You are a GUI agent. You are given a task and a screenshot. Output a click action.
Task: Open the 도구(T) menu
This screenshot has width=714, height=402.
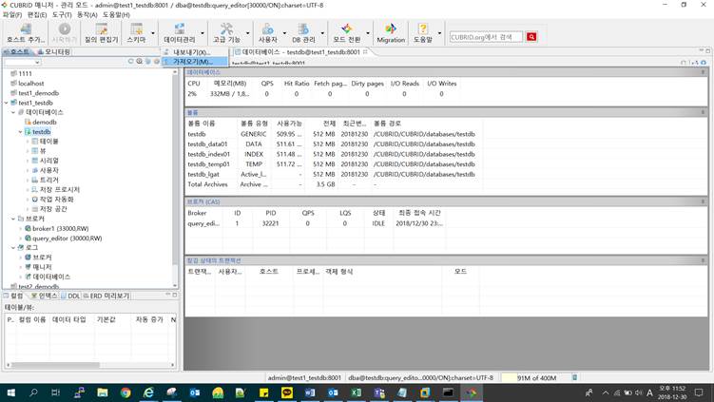click(x=62, y=15)
